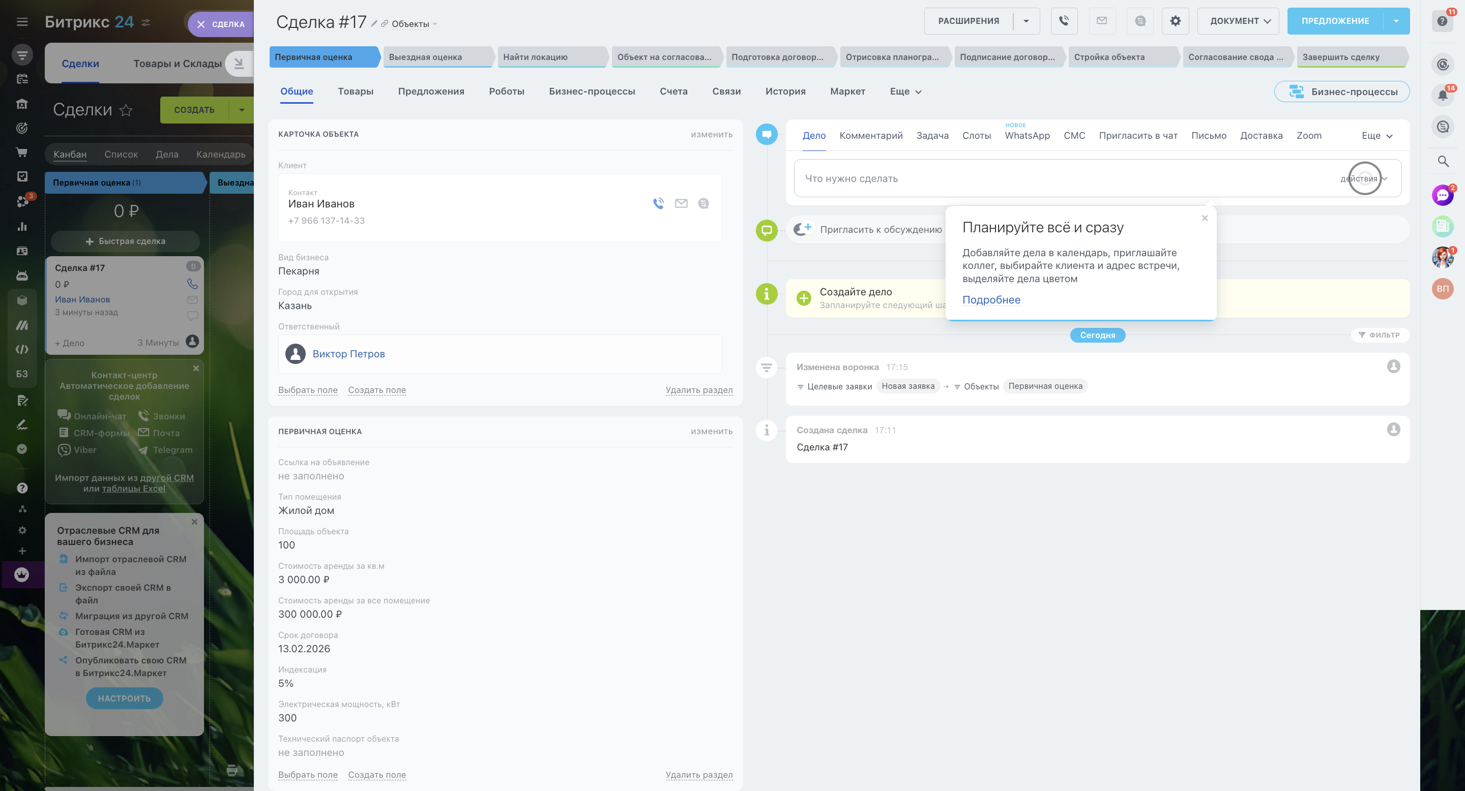Click the search magnifier in right sidebar
The image size is (1465, 791).
point(1443,161)
